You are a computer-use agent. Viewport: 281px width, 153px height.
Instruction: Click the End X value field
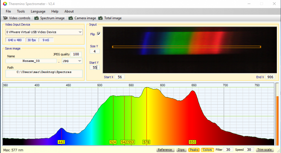(x=270, y=77)
